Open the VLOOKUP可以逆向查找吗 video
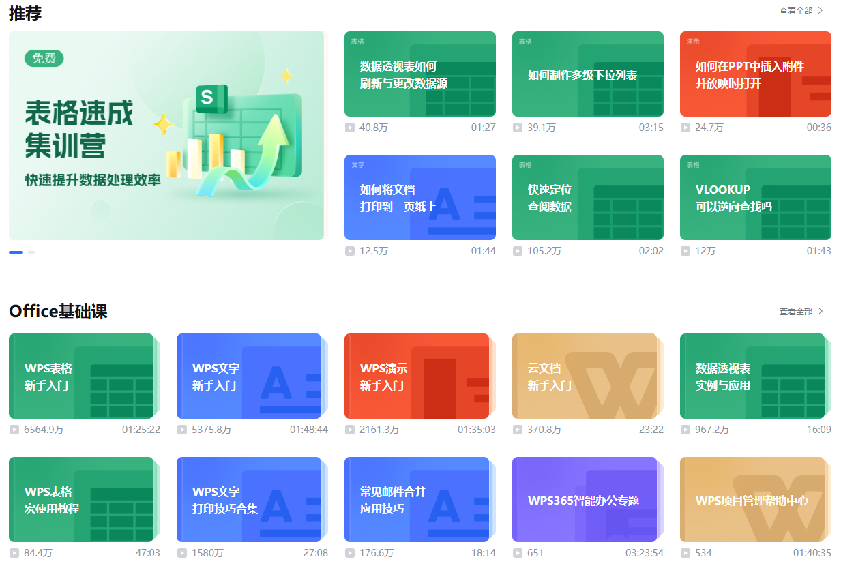 point(755,198)
